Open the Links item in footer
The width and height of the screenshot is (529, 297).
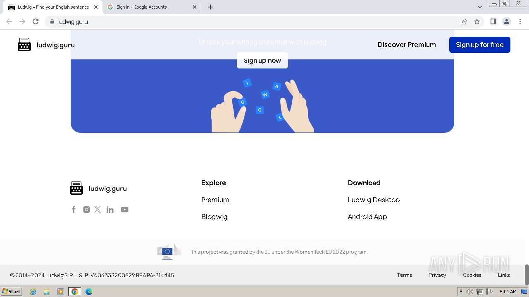[504, 275]
